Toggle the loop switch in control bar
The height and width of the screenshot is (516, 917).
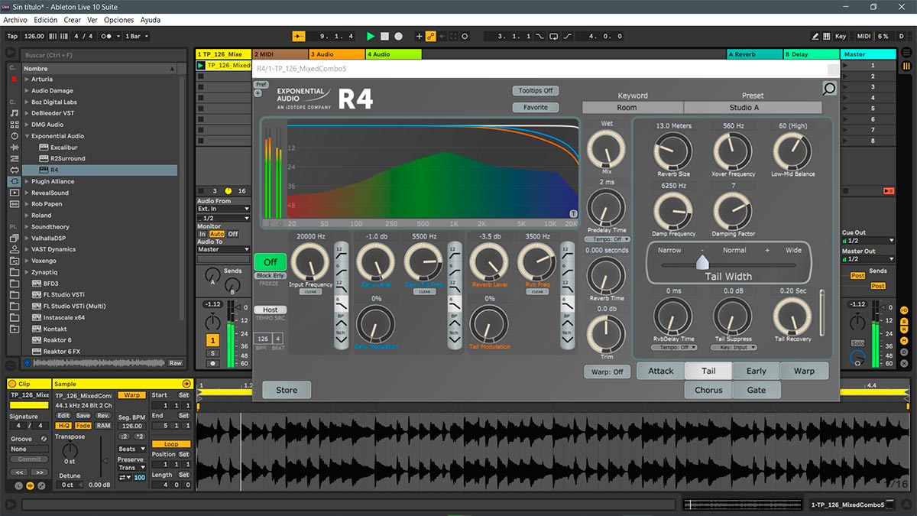(554, 36)
